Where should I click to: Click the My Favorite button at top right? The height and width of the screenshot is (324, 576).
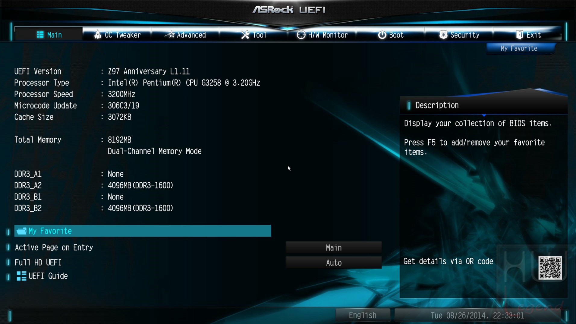coord(521,49)
